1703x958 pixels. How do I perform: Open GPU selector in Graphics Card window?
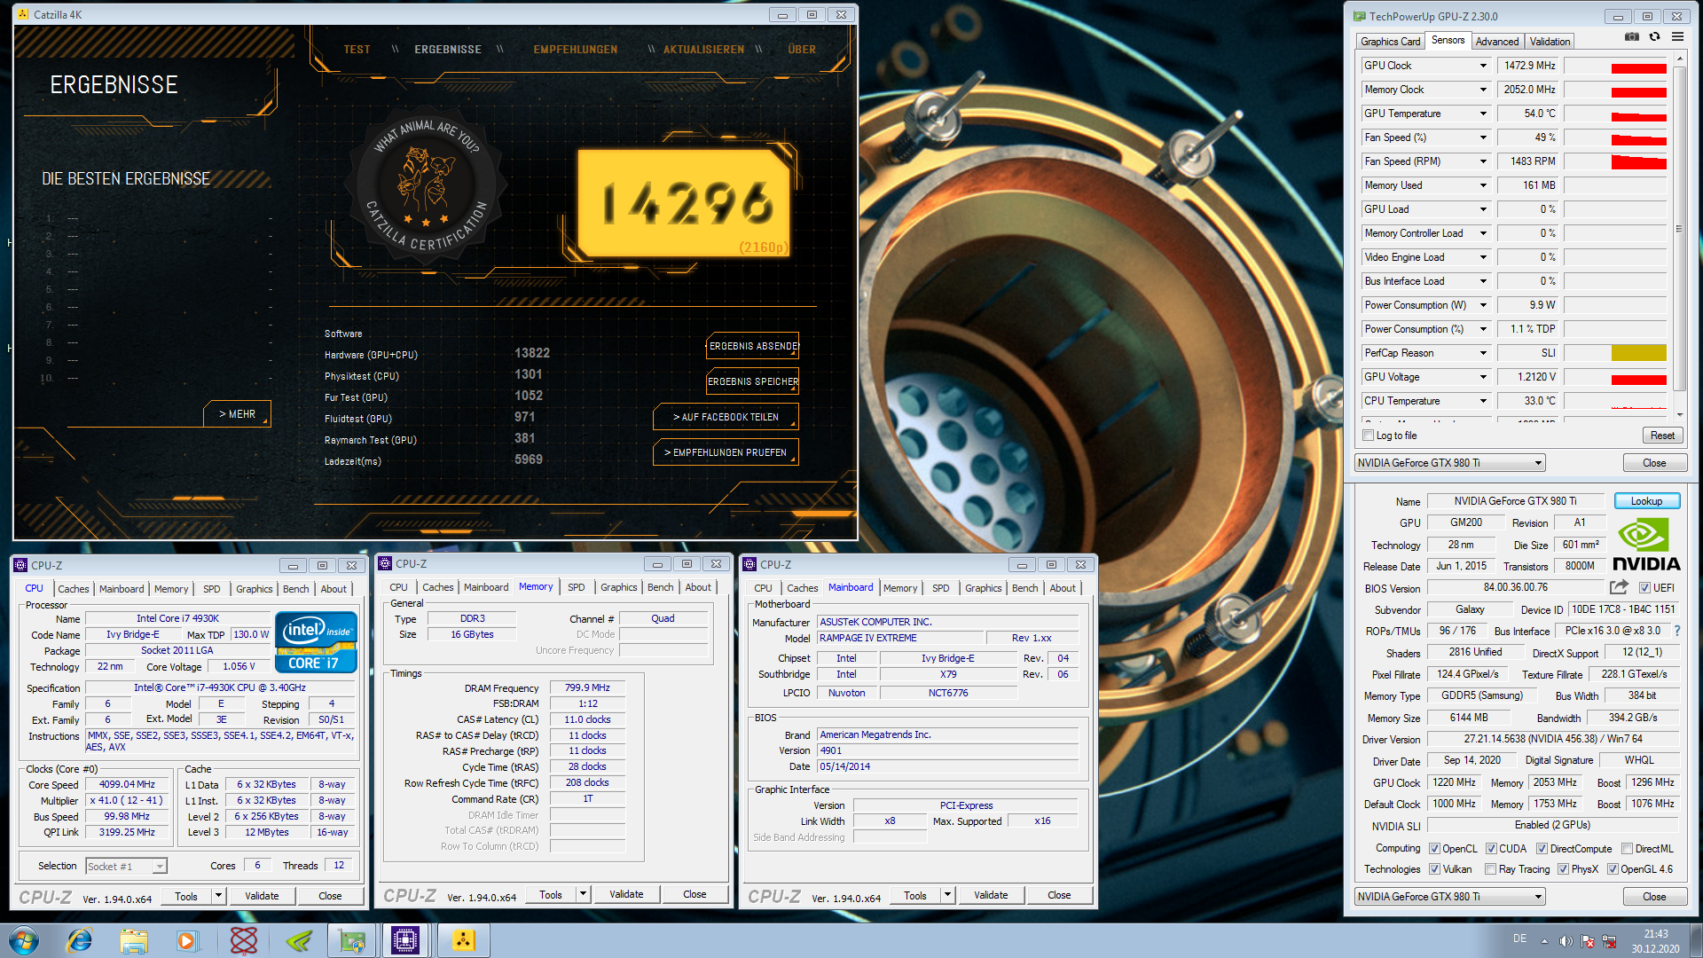point(1449,897)
